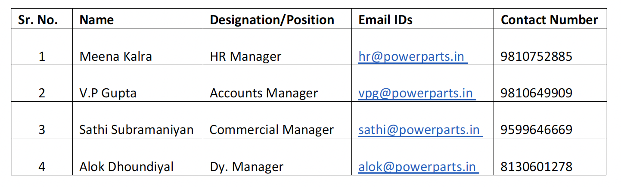
Task: Open the alok@powerparts.in email link
Action: [418, 167]
